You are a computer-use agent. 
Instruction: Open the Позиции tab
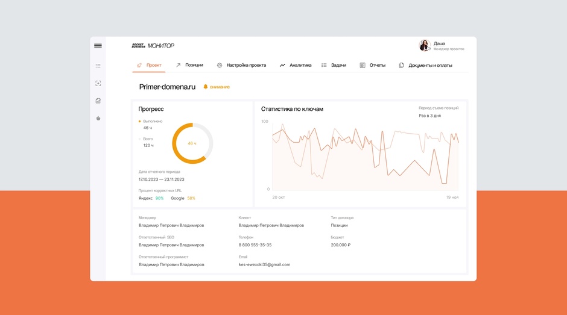pyautogui.click(x=189, y=65)
